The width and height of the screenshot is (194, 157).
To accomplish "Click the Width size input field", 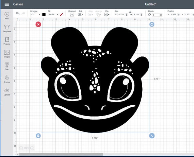I will click(x=121, y=15).
